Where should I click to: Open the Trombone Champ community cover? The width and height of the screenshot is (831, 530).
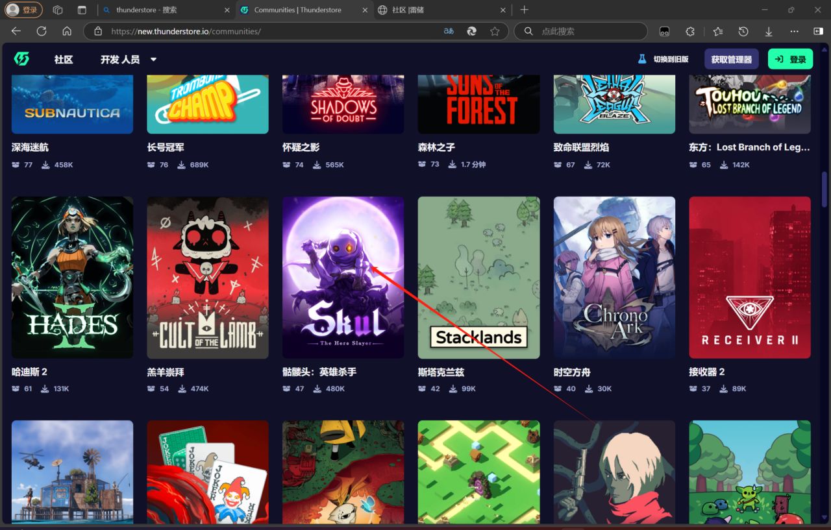click(x=208, y=104)
